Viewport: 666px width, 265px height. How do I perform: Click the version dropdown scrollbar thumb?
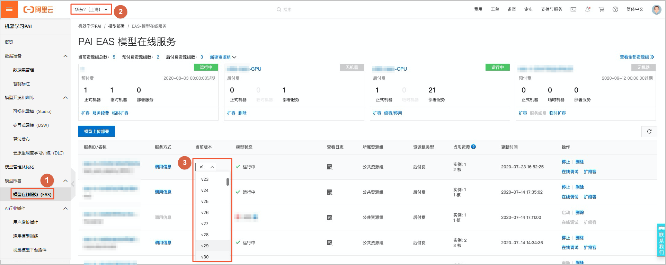[x=228, y=182]
